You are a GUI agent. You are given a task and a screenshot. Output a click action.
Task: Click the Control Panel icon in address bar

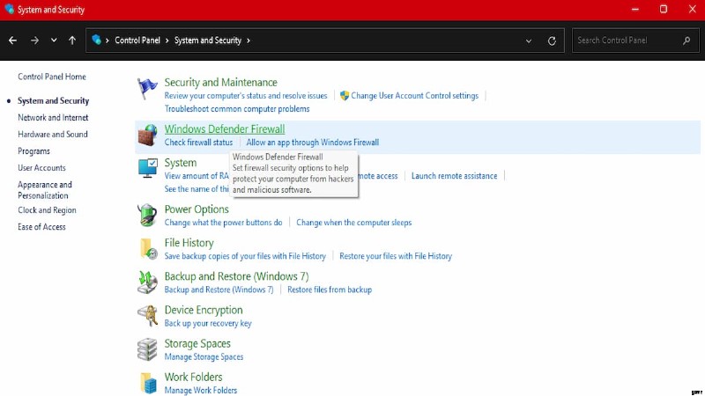point(96,40)
